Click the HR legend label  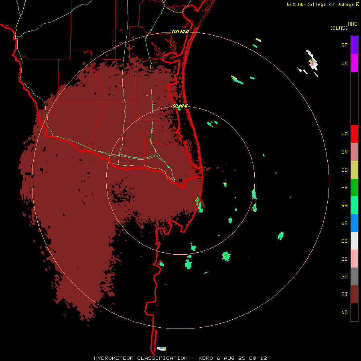(x=344, y=188)
